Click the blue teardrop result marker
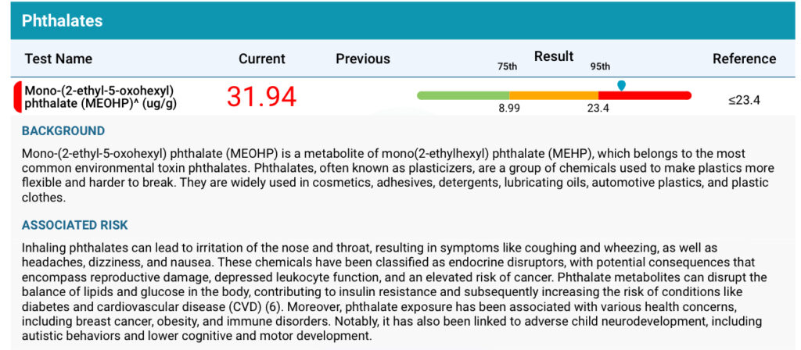This screenshot has height=350, width=801. tap(621, 85)
